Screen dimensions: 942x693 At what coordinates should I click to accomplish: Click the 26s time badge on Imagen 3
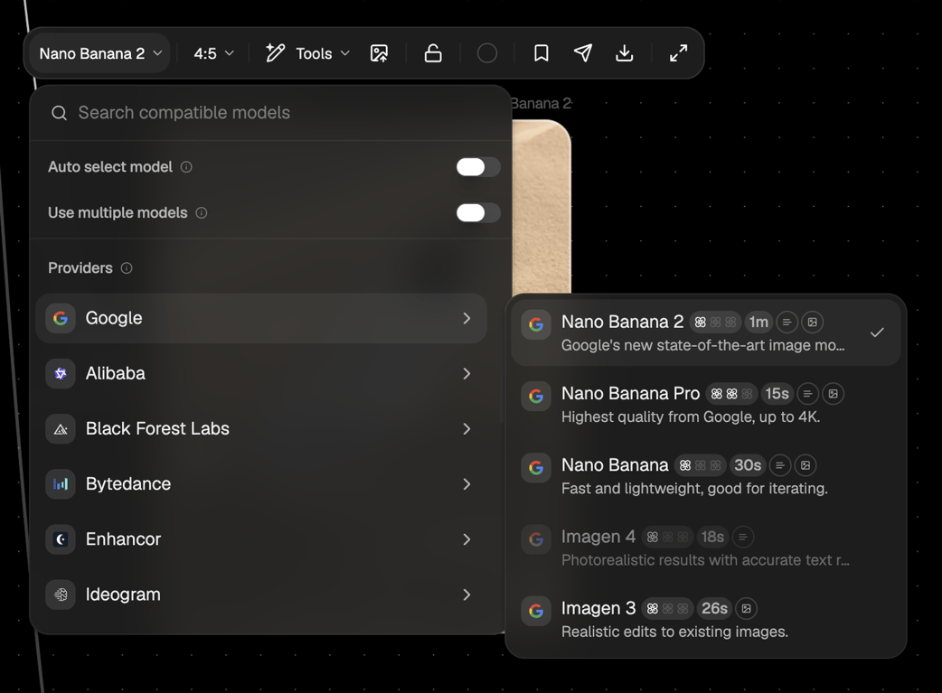pyautogui.click(x=714, y=608)
